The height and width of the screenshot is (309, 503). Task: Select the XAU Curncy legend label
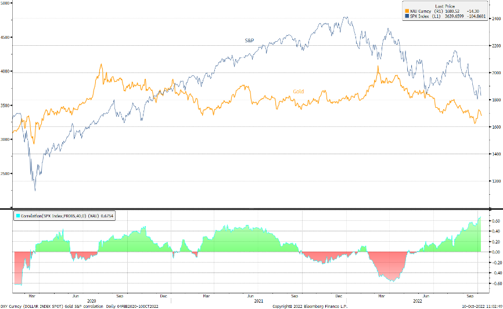pyautogui.click(x=421, y=11)
